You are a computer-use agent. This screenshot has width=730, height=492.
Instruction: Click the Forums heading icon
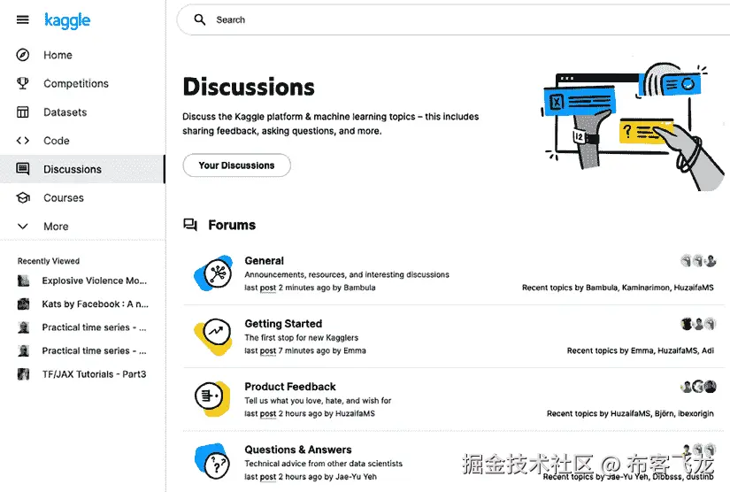point(190,225)
